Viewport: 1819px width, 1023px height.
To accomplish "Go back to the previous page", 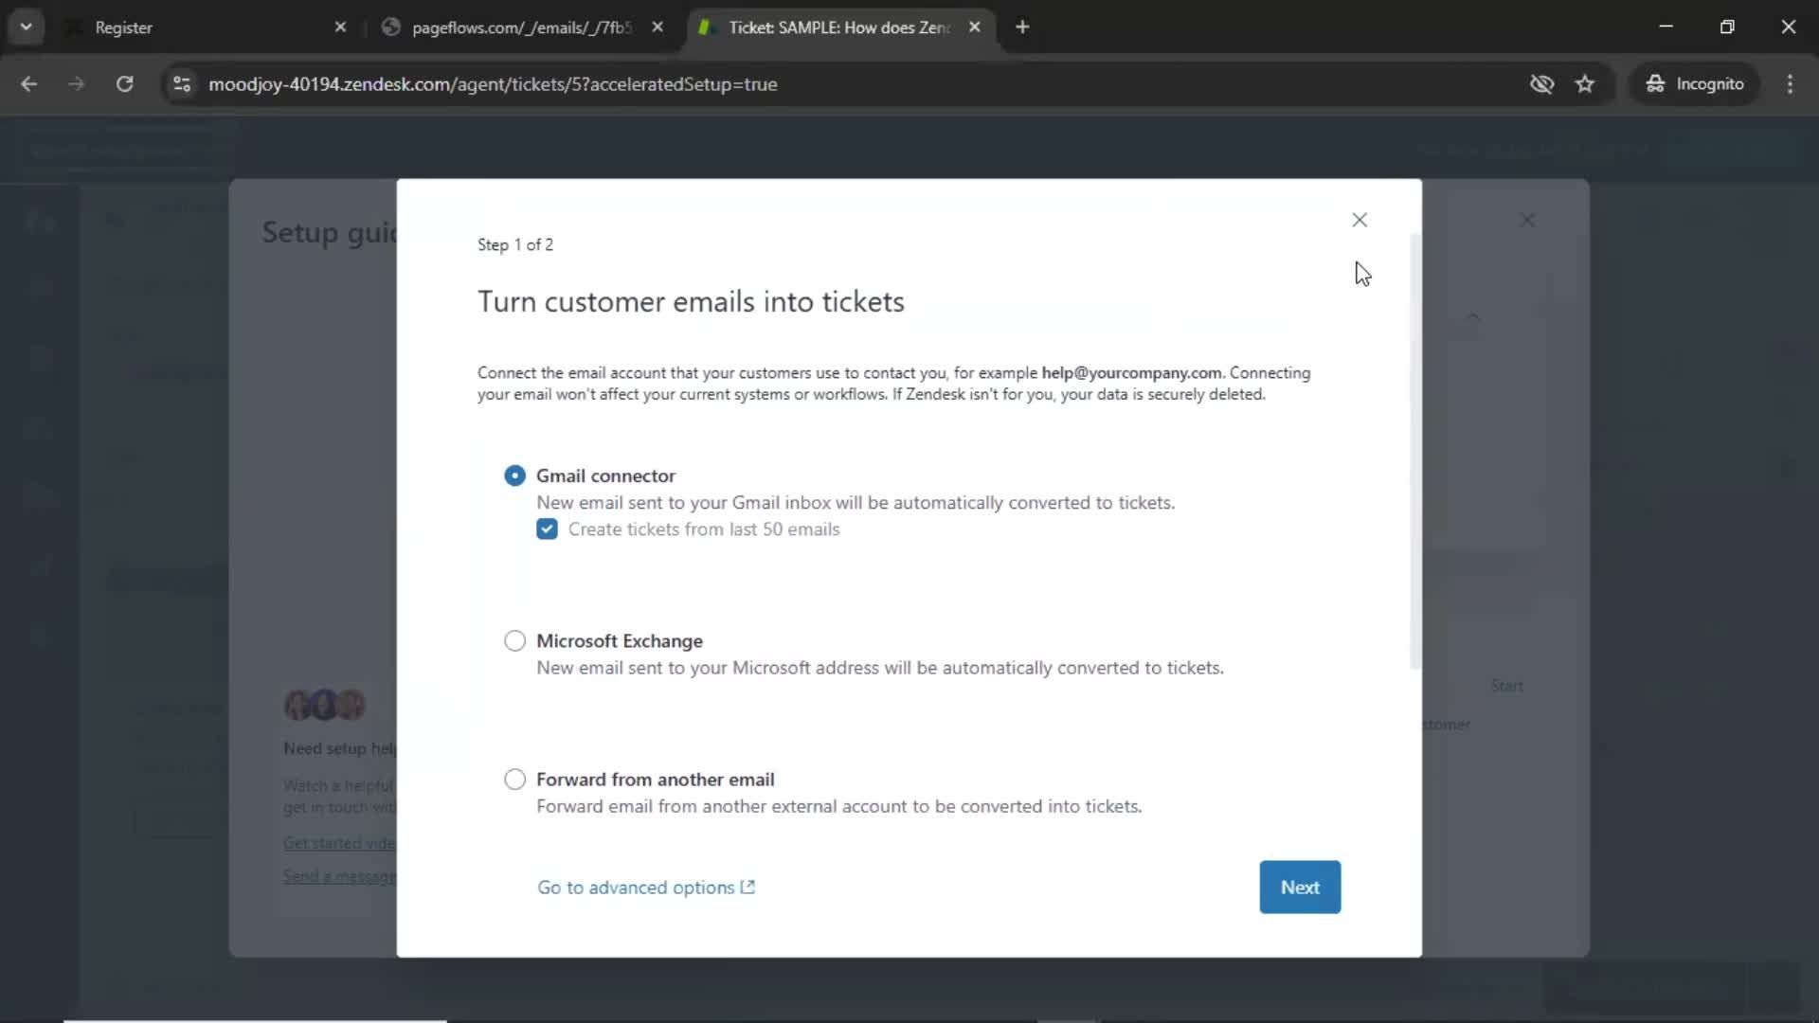I will point(29,84).
